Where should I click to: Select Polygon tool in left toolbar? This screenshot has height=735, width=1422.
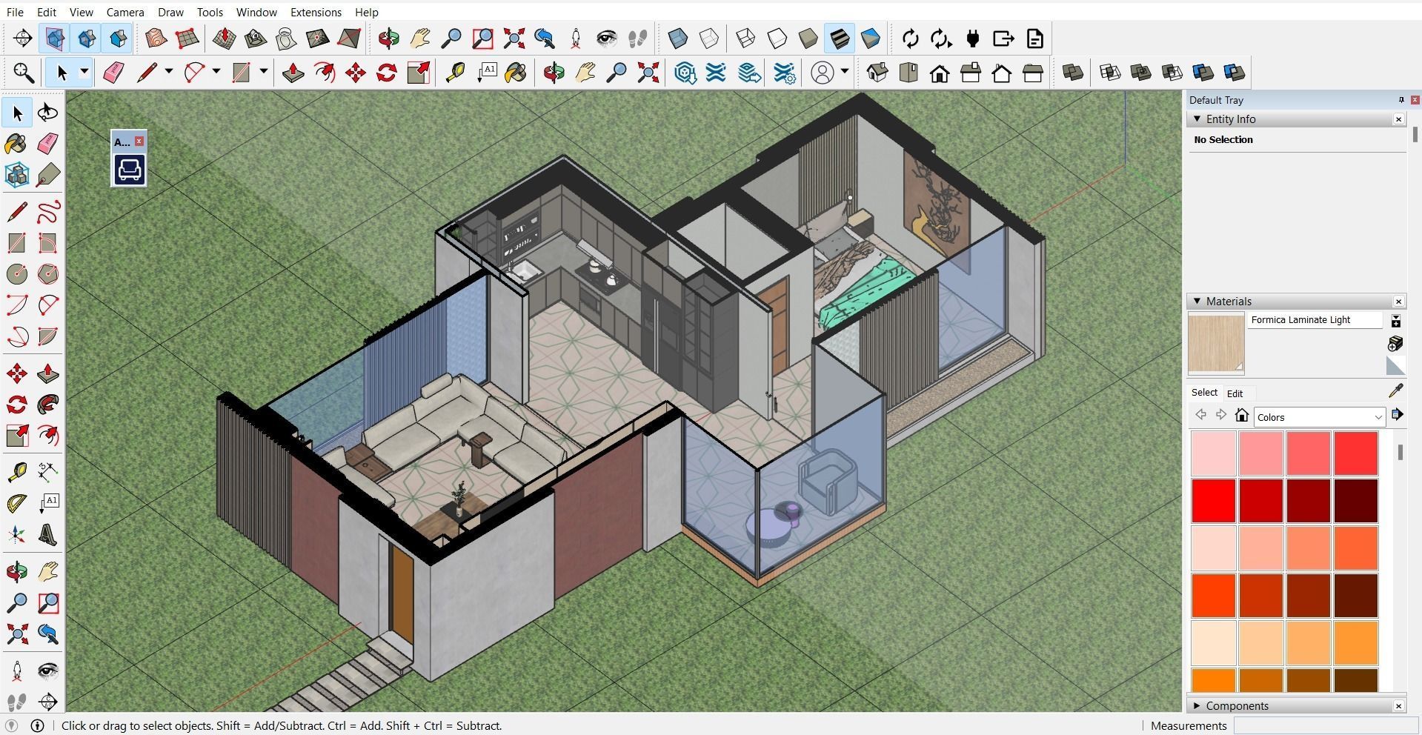point(48,274)
